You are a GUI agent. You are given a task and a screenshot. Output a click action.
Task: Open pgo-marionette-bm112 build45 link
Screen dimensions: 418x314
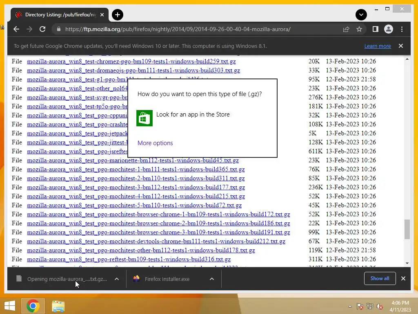133,160
